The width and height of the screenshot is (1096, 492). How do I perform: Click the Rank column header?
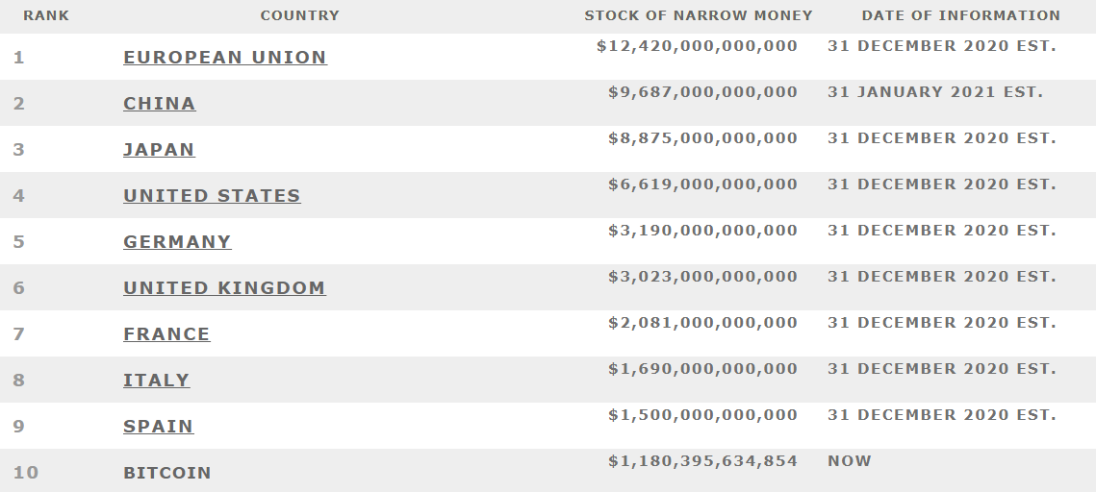(x=46, y=15)
